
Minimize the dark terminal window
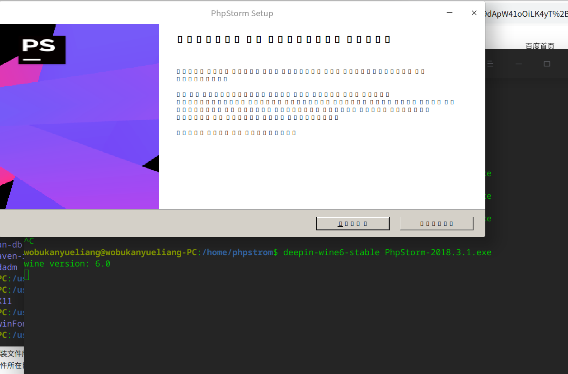coord(519,64)
